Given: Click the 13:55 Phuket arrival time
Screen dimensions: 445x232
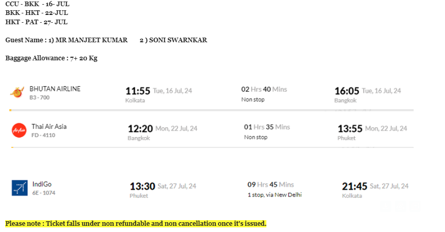Looking at the screenshot, I should click(x=350, y=128).
